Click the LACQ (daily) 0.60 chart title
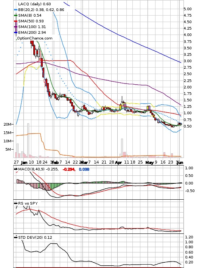 click(34, 4)
